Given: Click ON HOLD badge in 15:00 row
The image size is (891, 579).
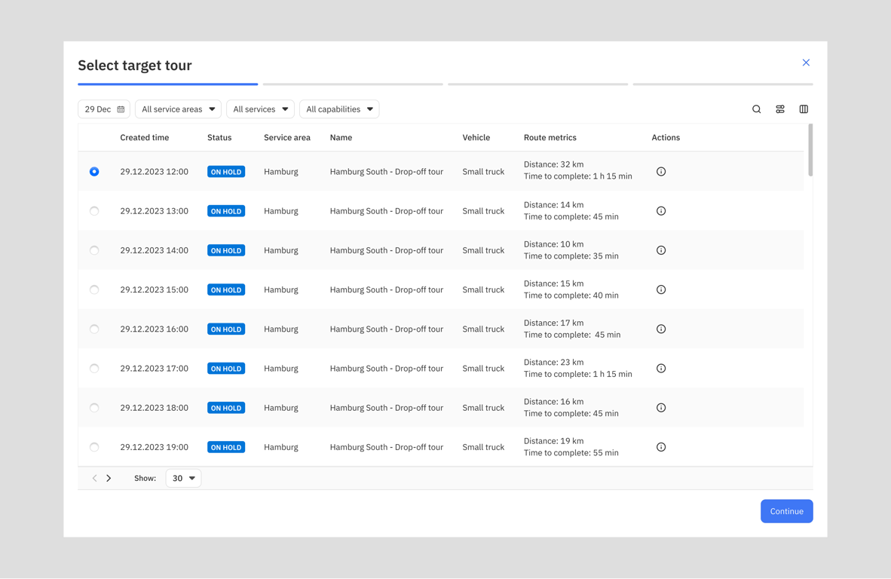Looking at the screenshot, I should point(226,289).
